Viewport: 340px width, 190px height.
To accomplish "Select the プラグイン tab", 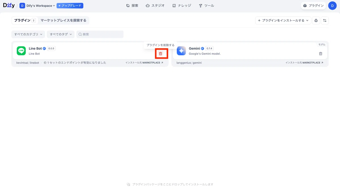I will 25,20.
